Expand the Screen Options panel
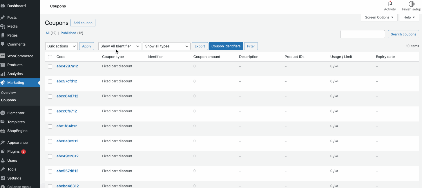This screenshot has width=422, height=188. 379,17
